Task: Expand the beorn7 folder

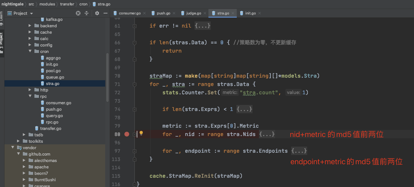Action: (24, 173)
